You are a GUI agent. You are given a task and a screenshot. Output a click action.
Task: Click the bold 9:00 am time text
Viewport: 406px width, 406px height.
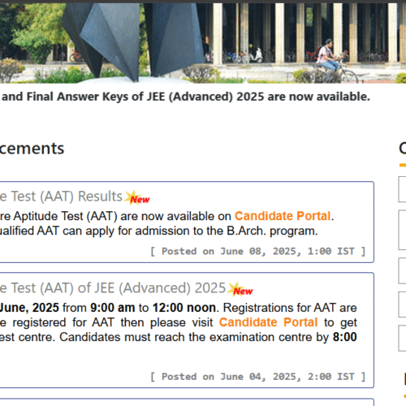112,308
